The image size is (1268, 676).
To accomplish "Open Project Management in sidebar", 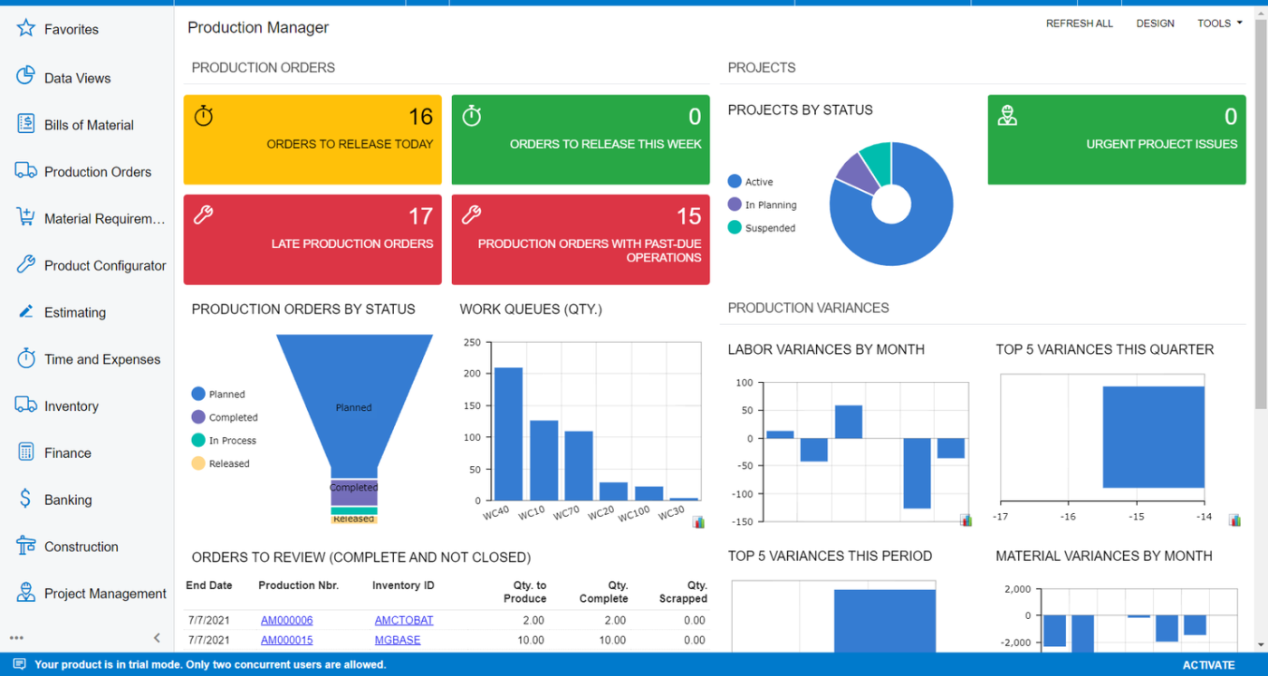I will 105,594.
